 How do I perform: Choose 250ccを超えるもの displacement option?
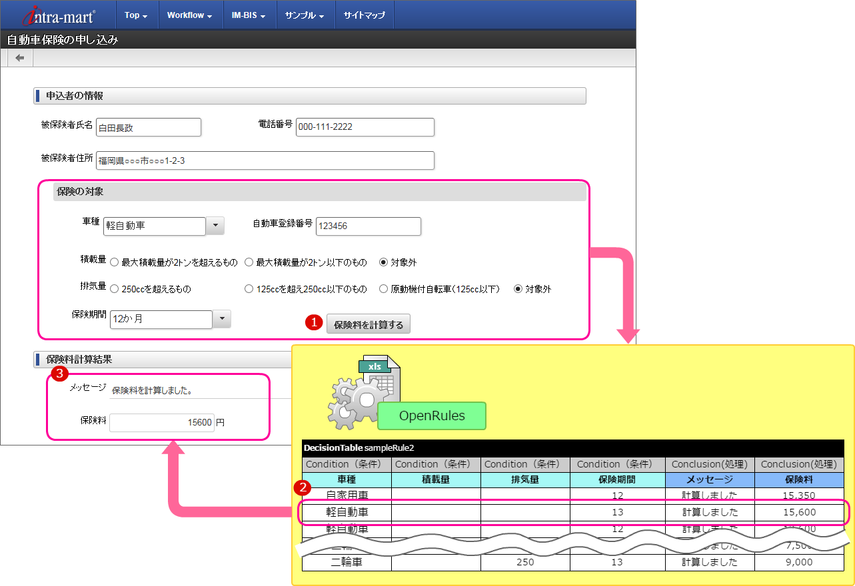pos(114,289)
